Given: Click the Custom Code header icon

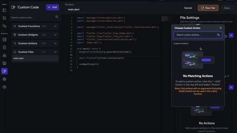Looking at the screenshot, I should pos(13,7).
